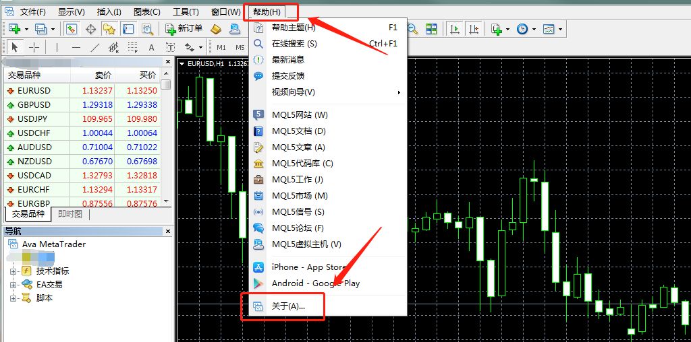Click the Periodicity clock icon
The height and width of the screenshot is (342, 691).
pyautogui.click(x=522, y=29)
